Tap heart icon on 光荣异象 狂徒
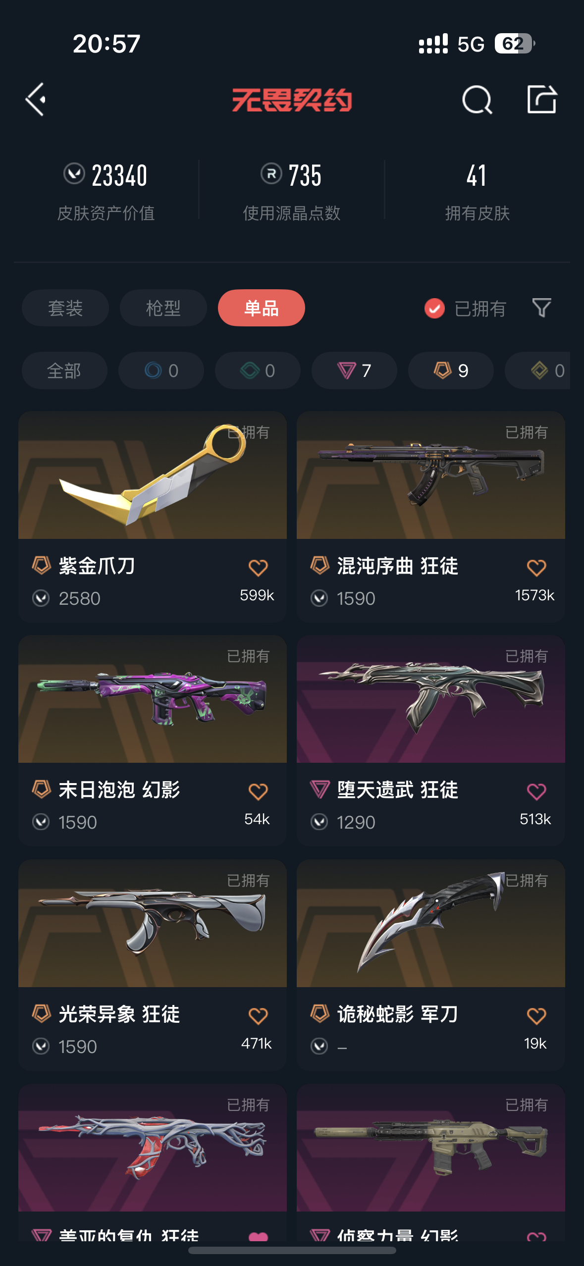Viewport: 584px width, 1266px height. coord(258,1016)
